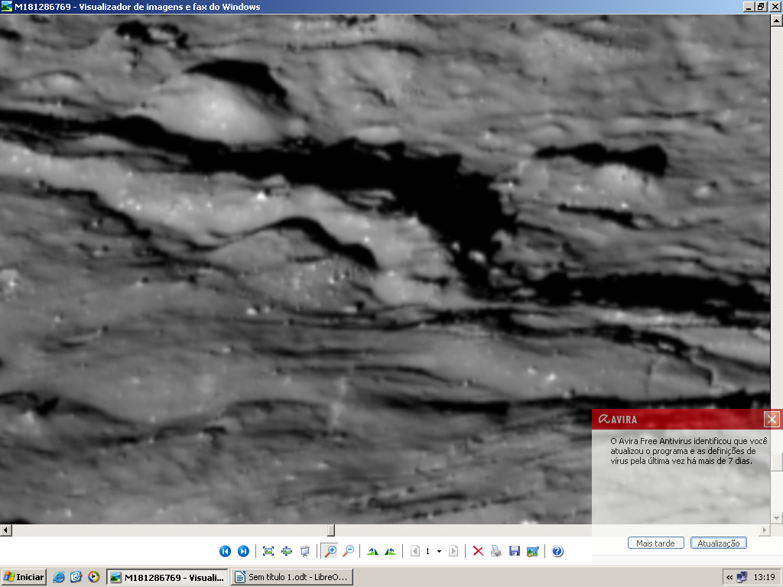Viewport: 783px width, 587px height.
Task: Switch to Sem título 1.odt taskbar window
Action: 291,577
